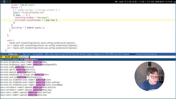The width and height of the screenshot is (176, 99).
Task: Select services.iperf3.authorizedUsersFile option
Action: click(18, 70)
